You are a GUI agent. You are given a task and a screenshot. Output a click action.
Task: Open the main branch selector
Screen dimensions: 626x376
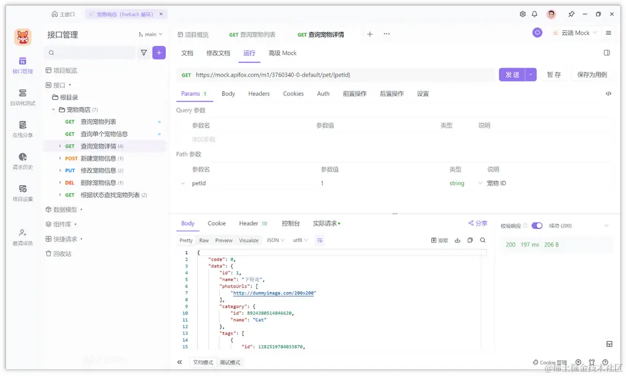(x=149, y=34)
